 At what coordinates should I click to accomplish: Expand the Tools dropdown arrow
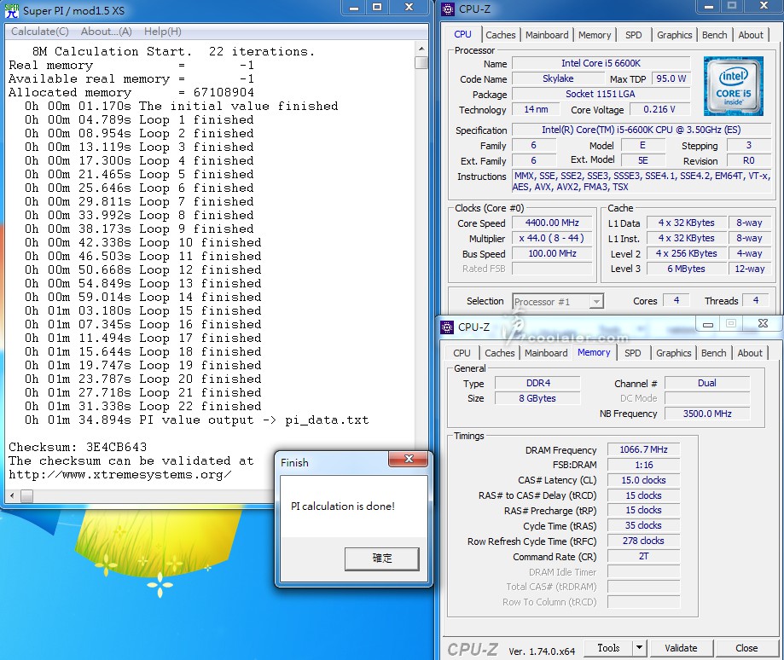click(x=639, y=648)
